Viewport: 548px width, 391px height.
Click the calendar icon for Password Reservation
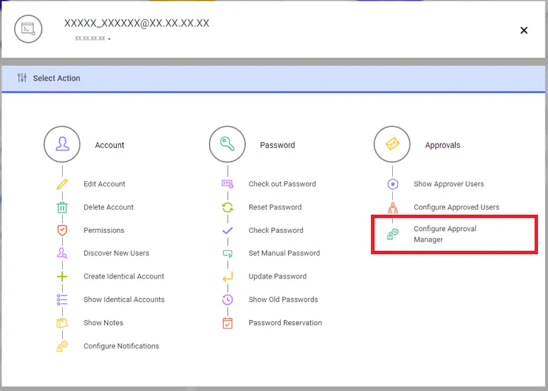(227, 323)
